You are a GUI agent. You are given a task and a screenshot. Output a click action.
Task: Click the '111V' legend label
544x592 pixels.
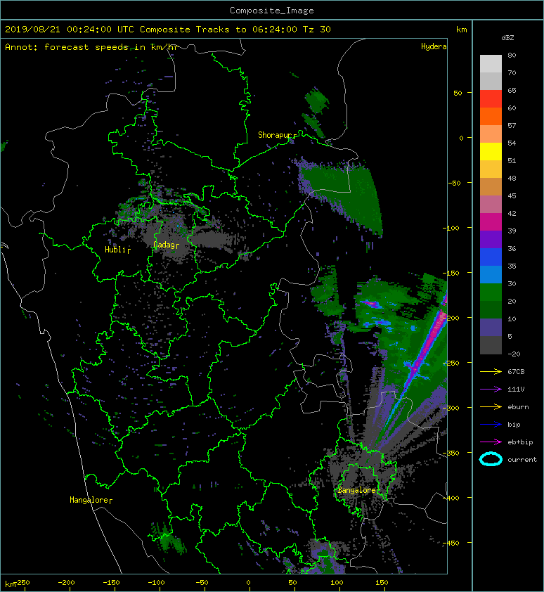point(516,390)
